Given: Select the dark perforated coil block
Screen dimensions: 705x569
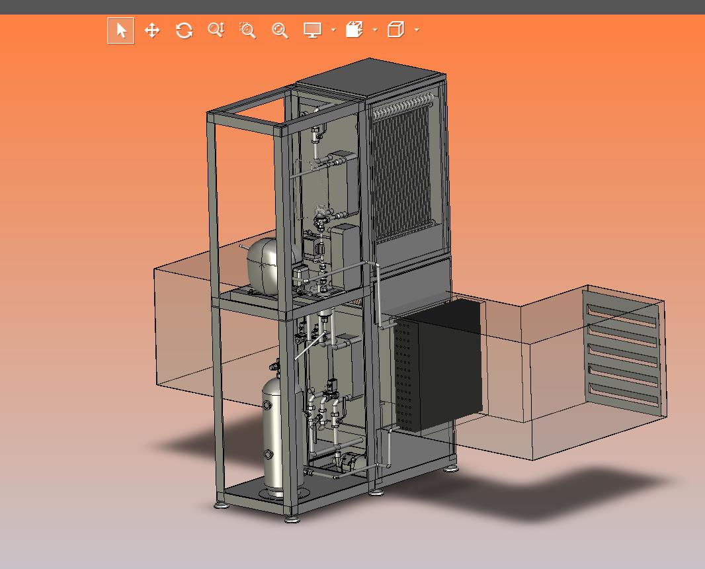Looking at the screenshot, I should [438, 366].
